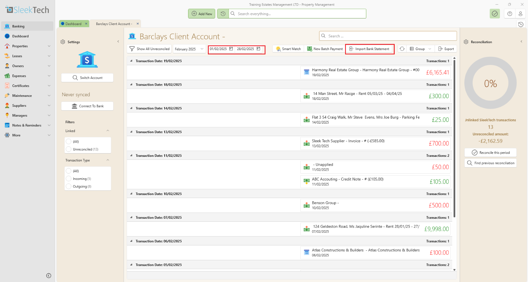
Task: Click the Export button
Action: point(446,49)
